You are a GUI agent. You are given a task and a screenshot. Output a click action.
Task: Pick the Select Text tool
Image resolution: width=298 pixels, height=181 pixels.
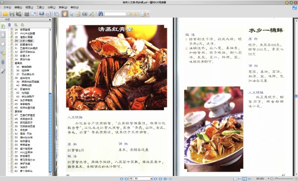[x=78, y=14]
